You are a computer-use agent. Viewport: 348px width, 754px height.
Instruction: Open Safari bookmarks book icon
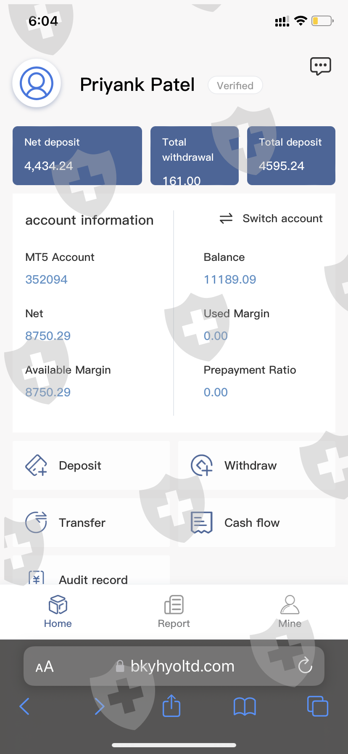point(245,706)
